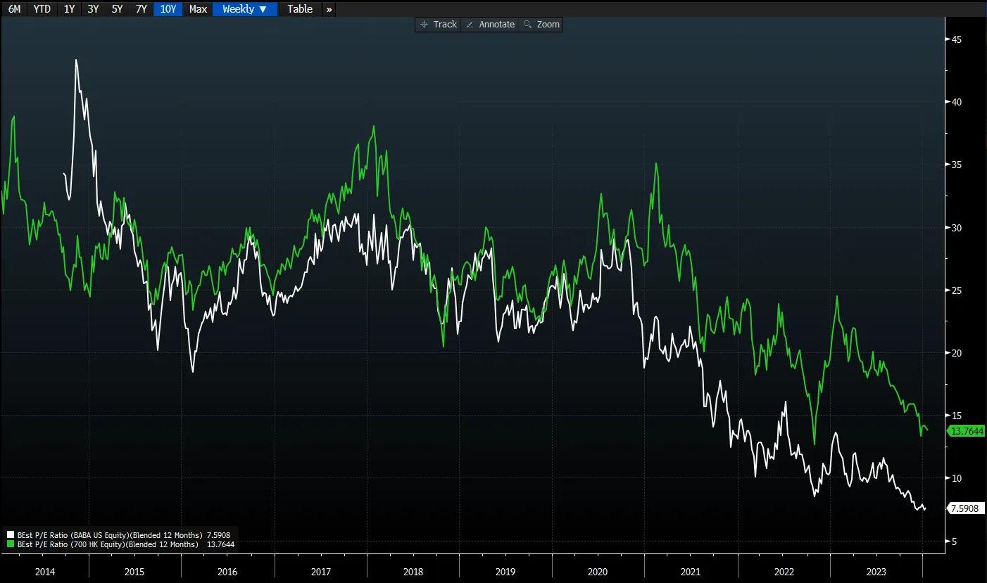Viewport: 987px width, 583px height.
Task: Click the 2021 year label on the axis
Action: 691,572
